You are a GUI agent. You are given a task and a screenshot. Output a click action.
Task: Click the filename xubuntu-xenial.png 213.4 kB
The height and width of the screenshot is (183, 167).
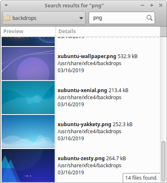coord(93,90)
